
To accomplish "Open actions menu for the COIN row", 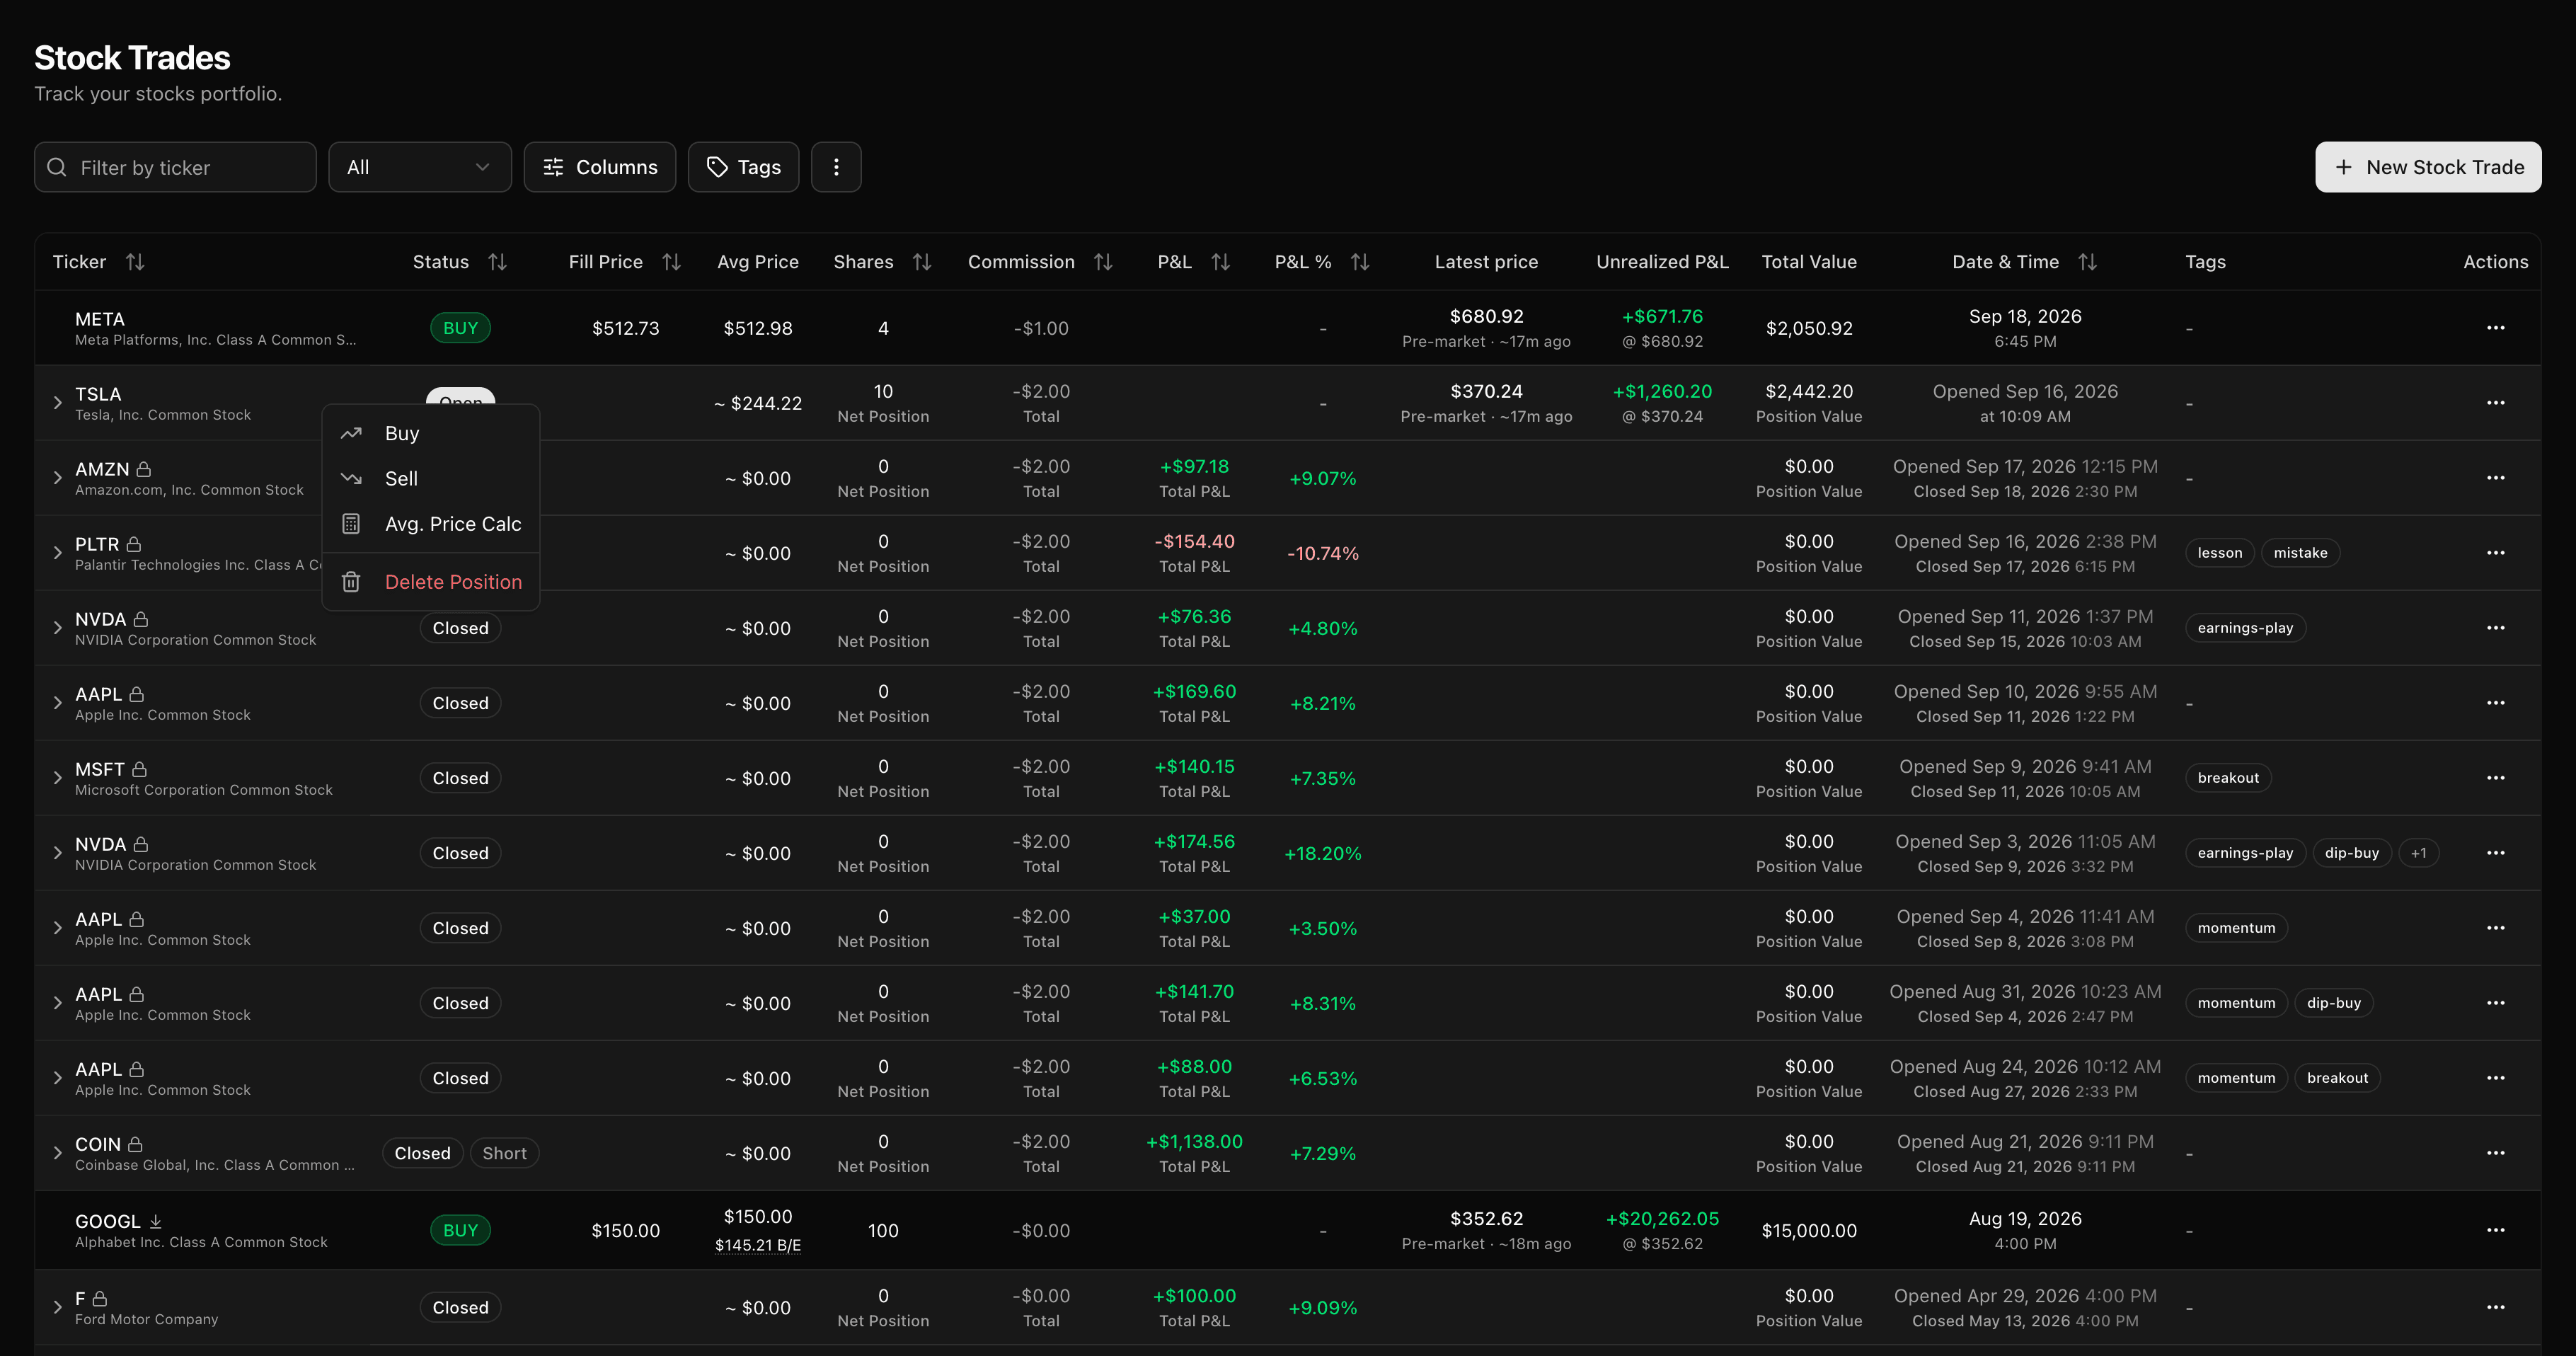I will (x=2495, y=1153).
